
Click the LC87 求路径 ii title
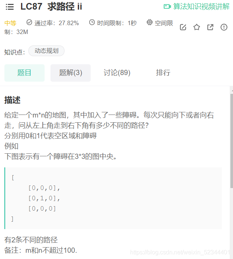(51, 7)
